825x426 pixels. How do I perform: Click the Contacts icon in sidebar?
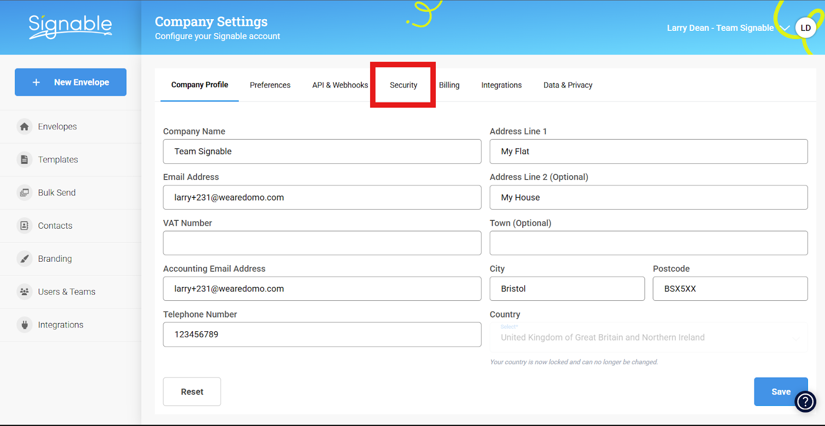pyautogui.click(x=24, y=225)
